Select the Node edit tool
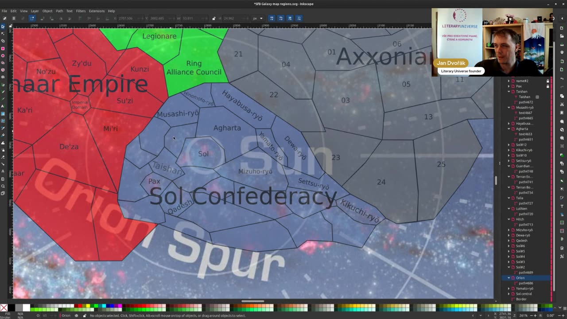Viewport: 567px width, 319px height. point(3,34)
